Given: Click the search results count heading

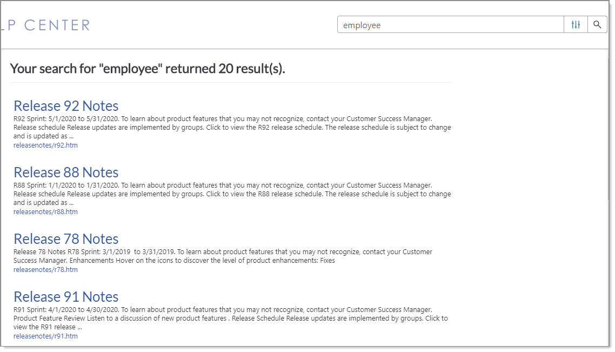Looking at the screenshot, I should click(x=148, y=69).
